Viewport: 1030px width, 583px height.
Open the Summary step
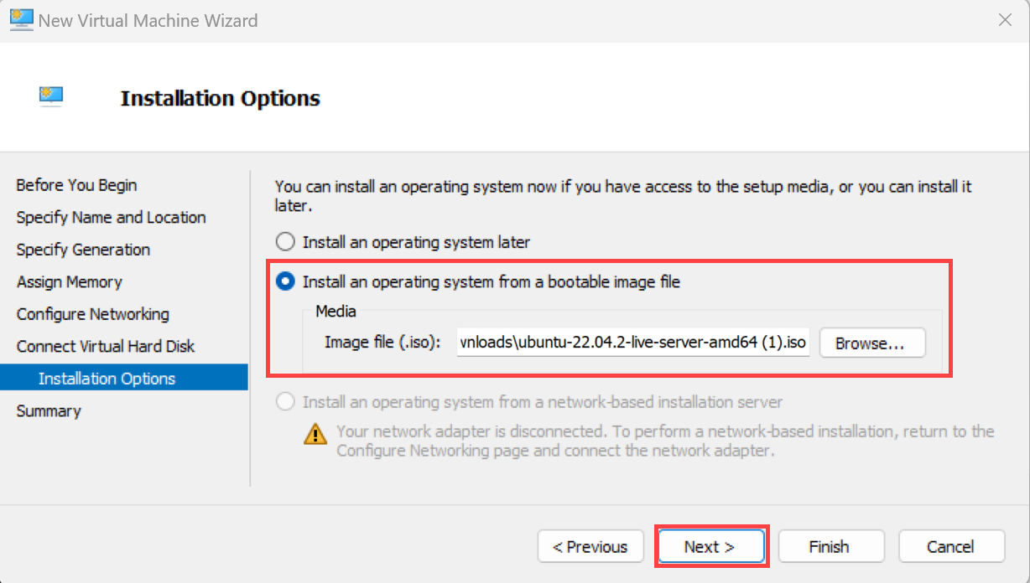49,411
